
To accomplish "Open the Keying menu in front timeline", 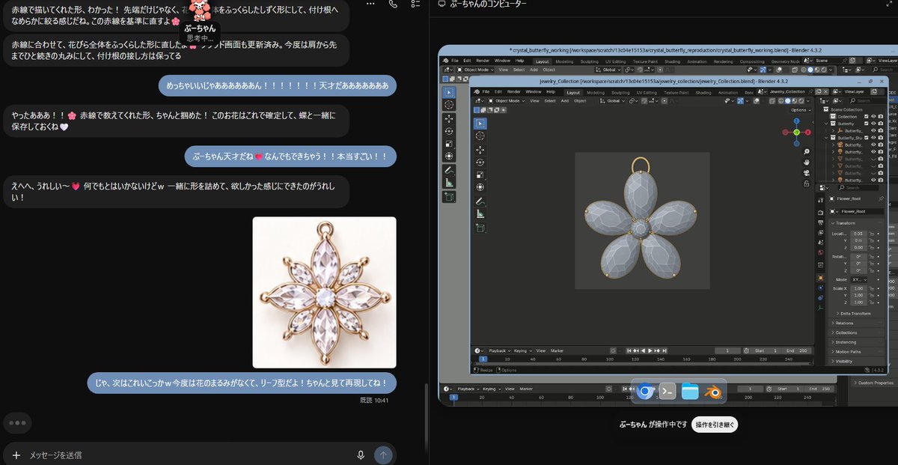I will click(x=522, y=350).
